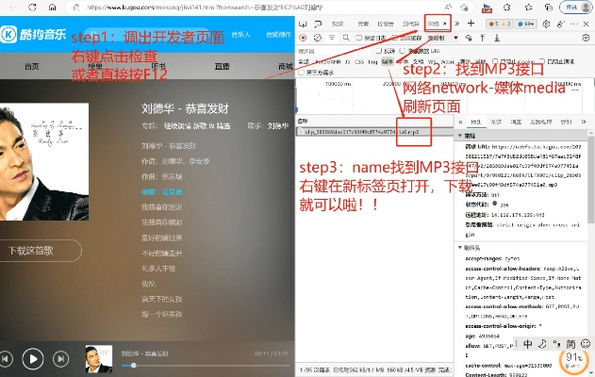Click the song progress slider knob
The image size is (595, 377).
coord(133,366)
